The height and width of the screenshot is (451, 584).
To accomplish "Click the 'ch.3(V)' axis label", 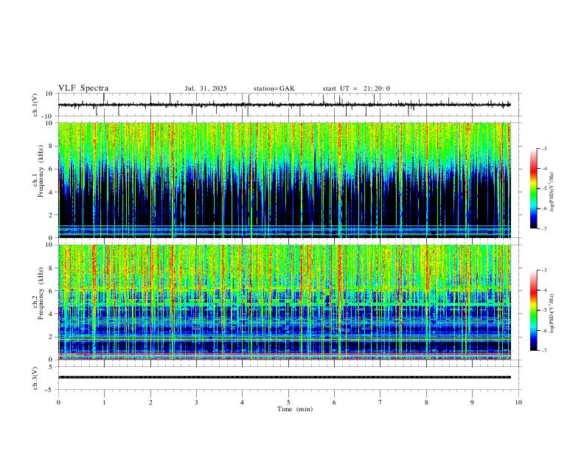I will [x=35, y=378].
